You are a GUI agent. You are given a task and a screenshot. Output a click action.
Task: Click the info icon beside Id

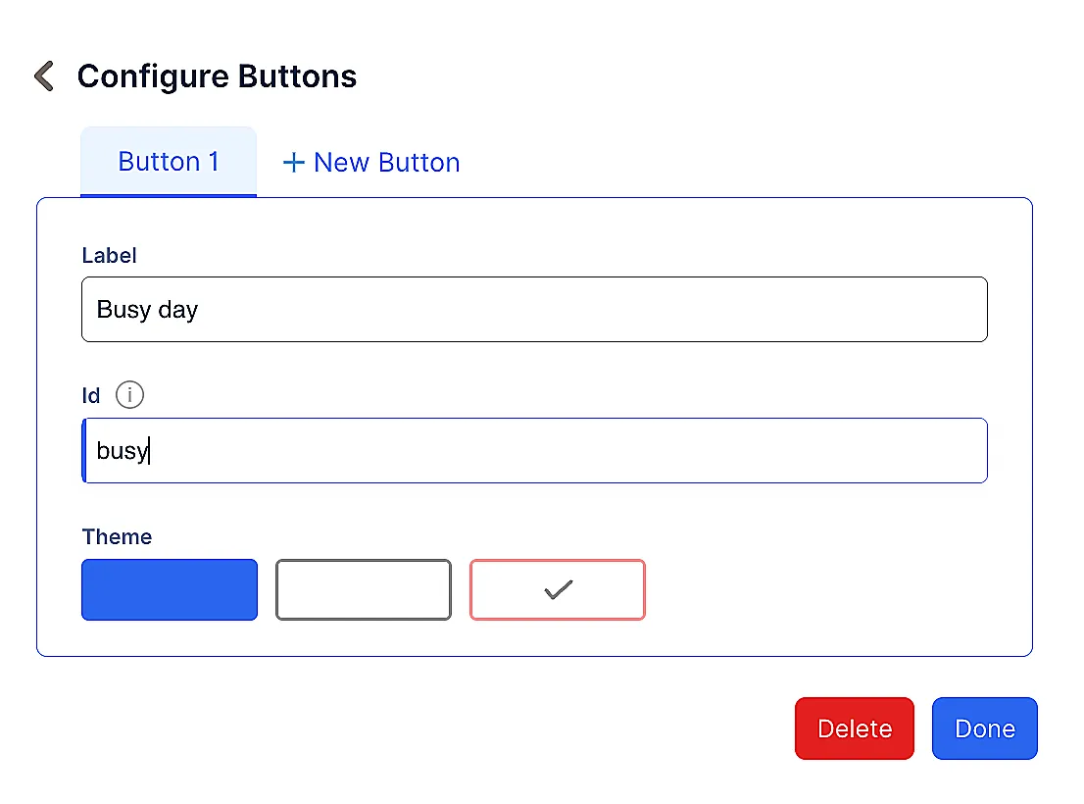click(129, 395)
